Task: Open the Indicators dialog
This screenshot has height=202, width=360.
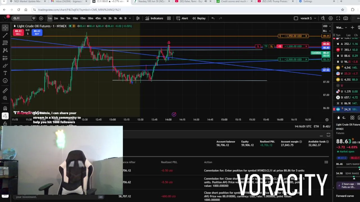Action: (x=154, y=18)
